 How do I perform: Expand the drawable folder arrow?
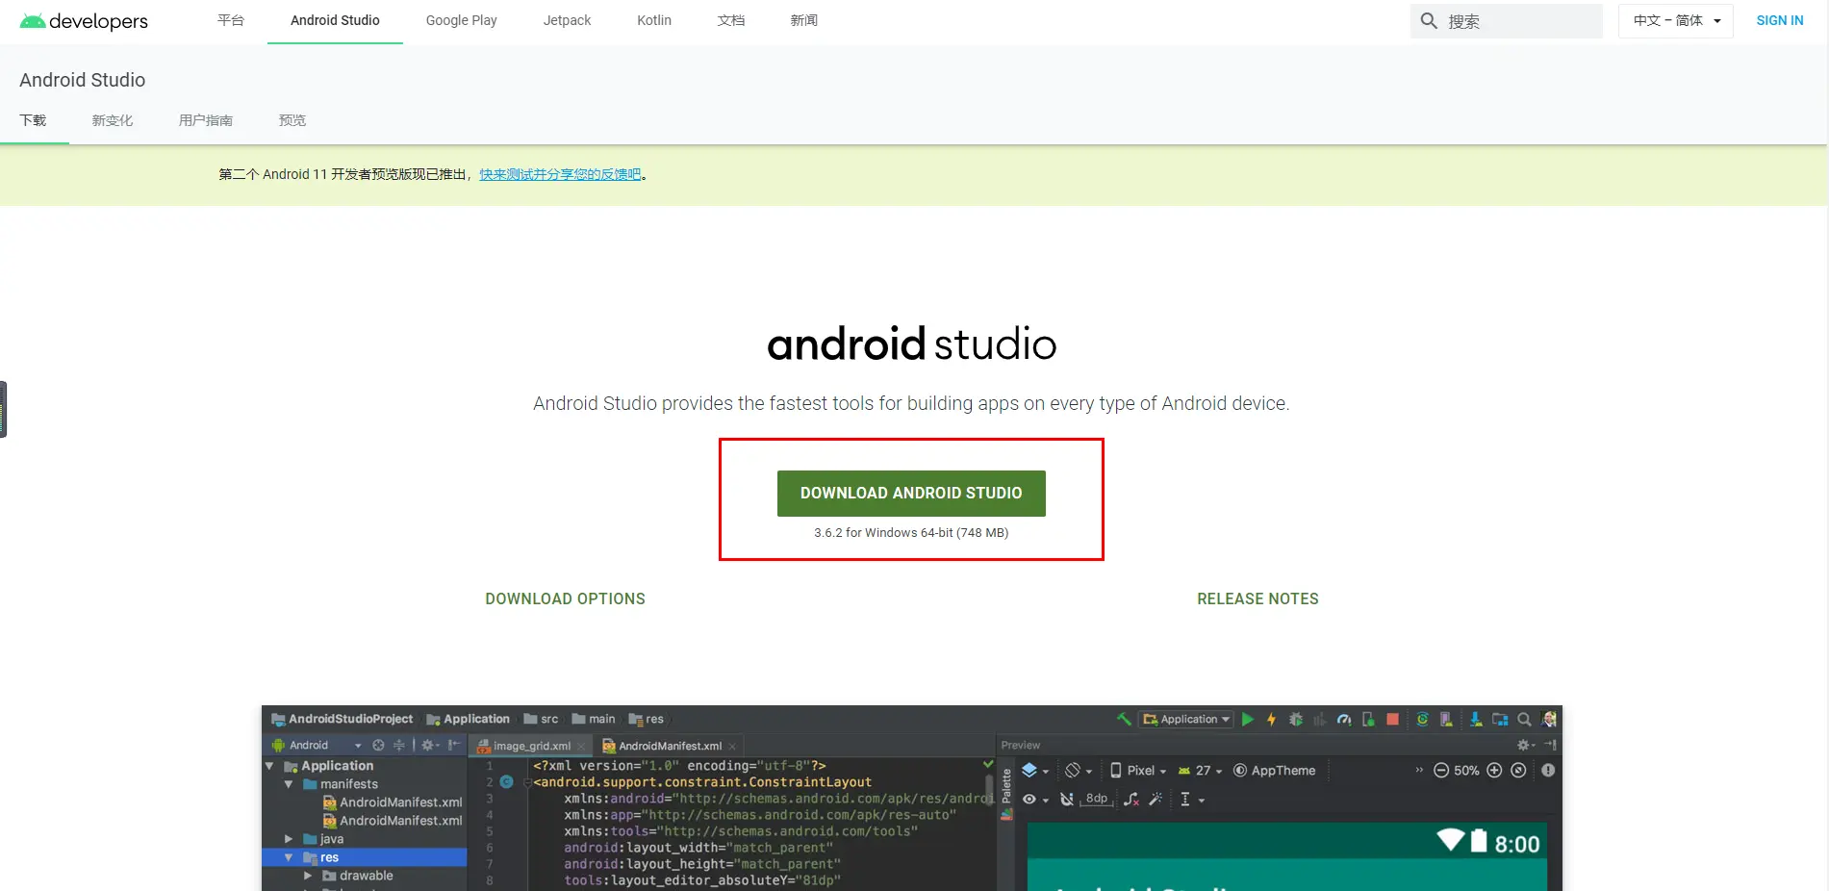pos(307,876)
